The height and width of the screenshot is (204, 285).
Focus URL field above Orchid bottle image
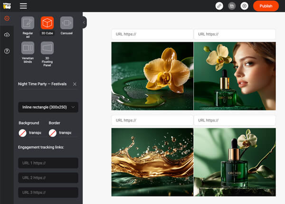pos(235,121)
